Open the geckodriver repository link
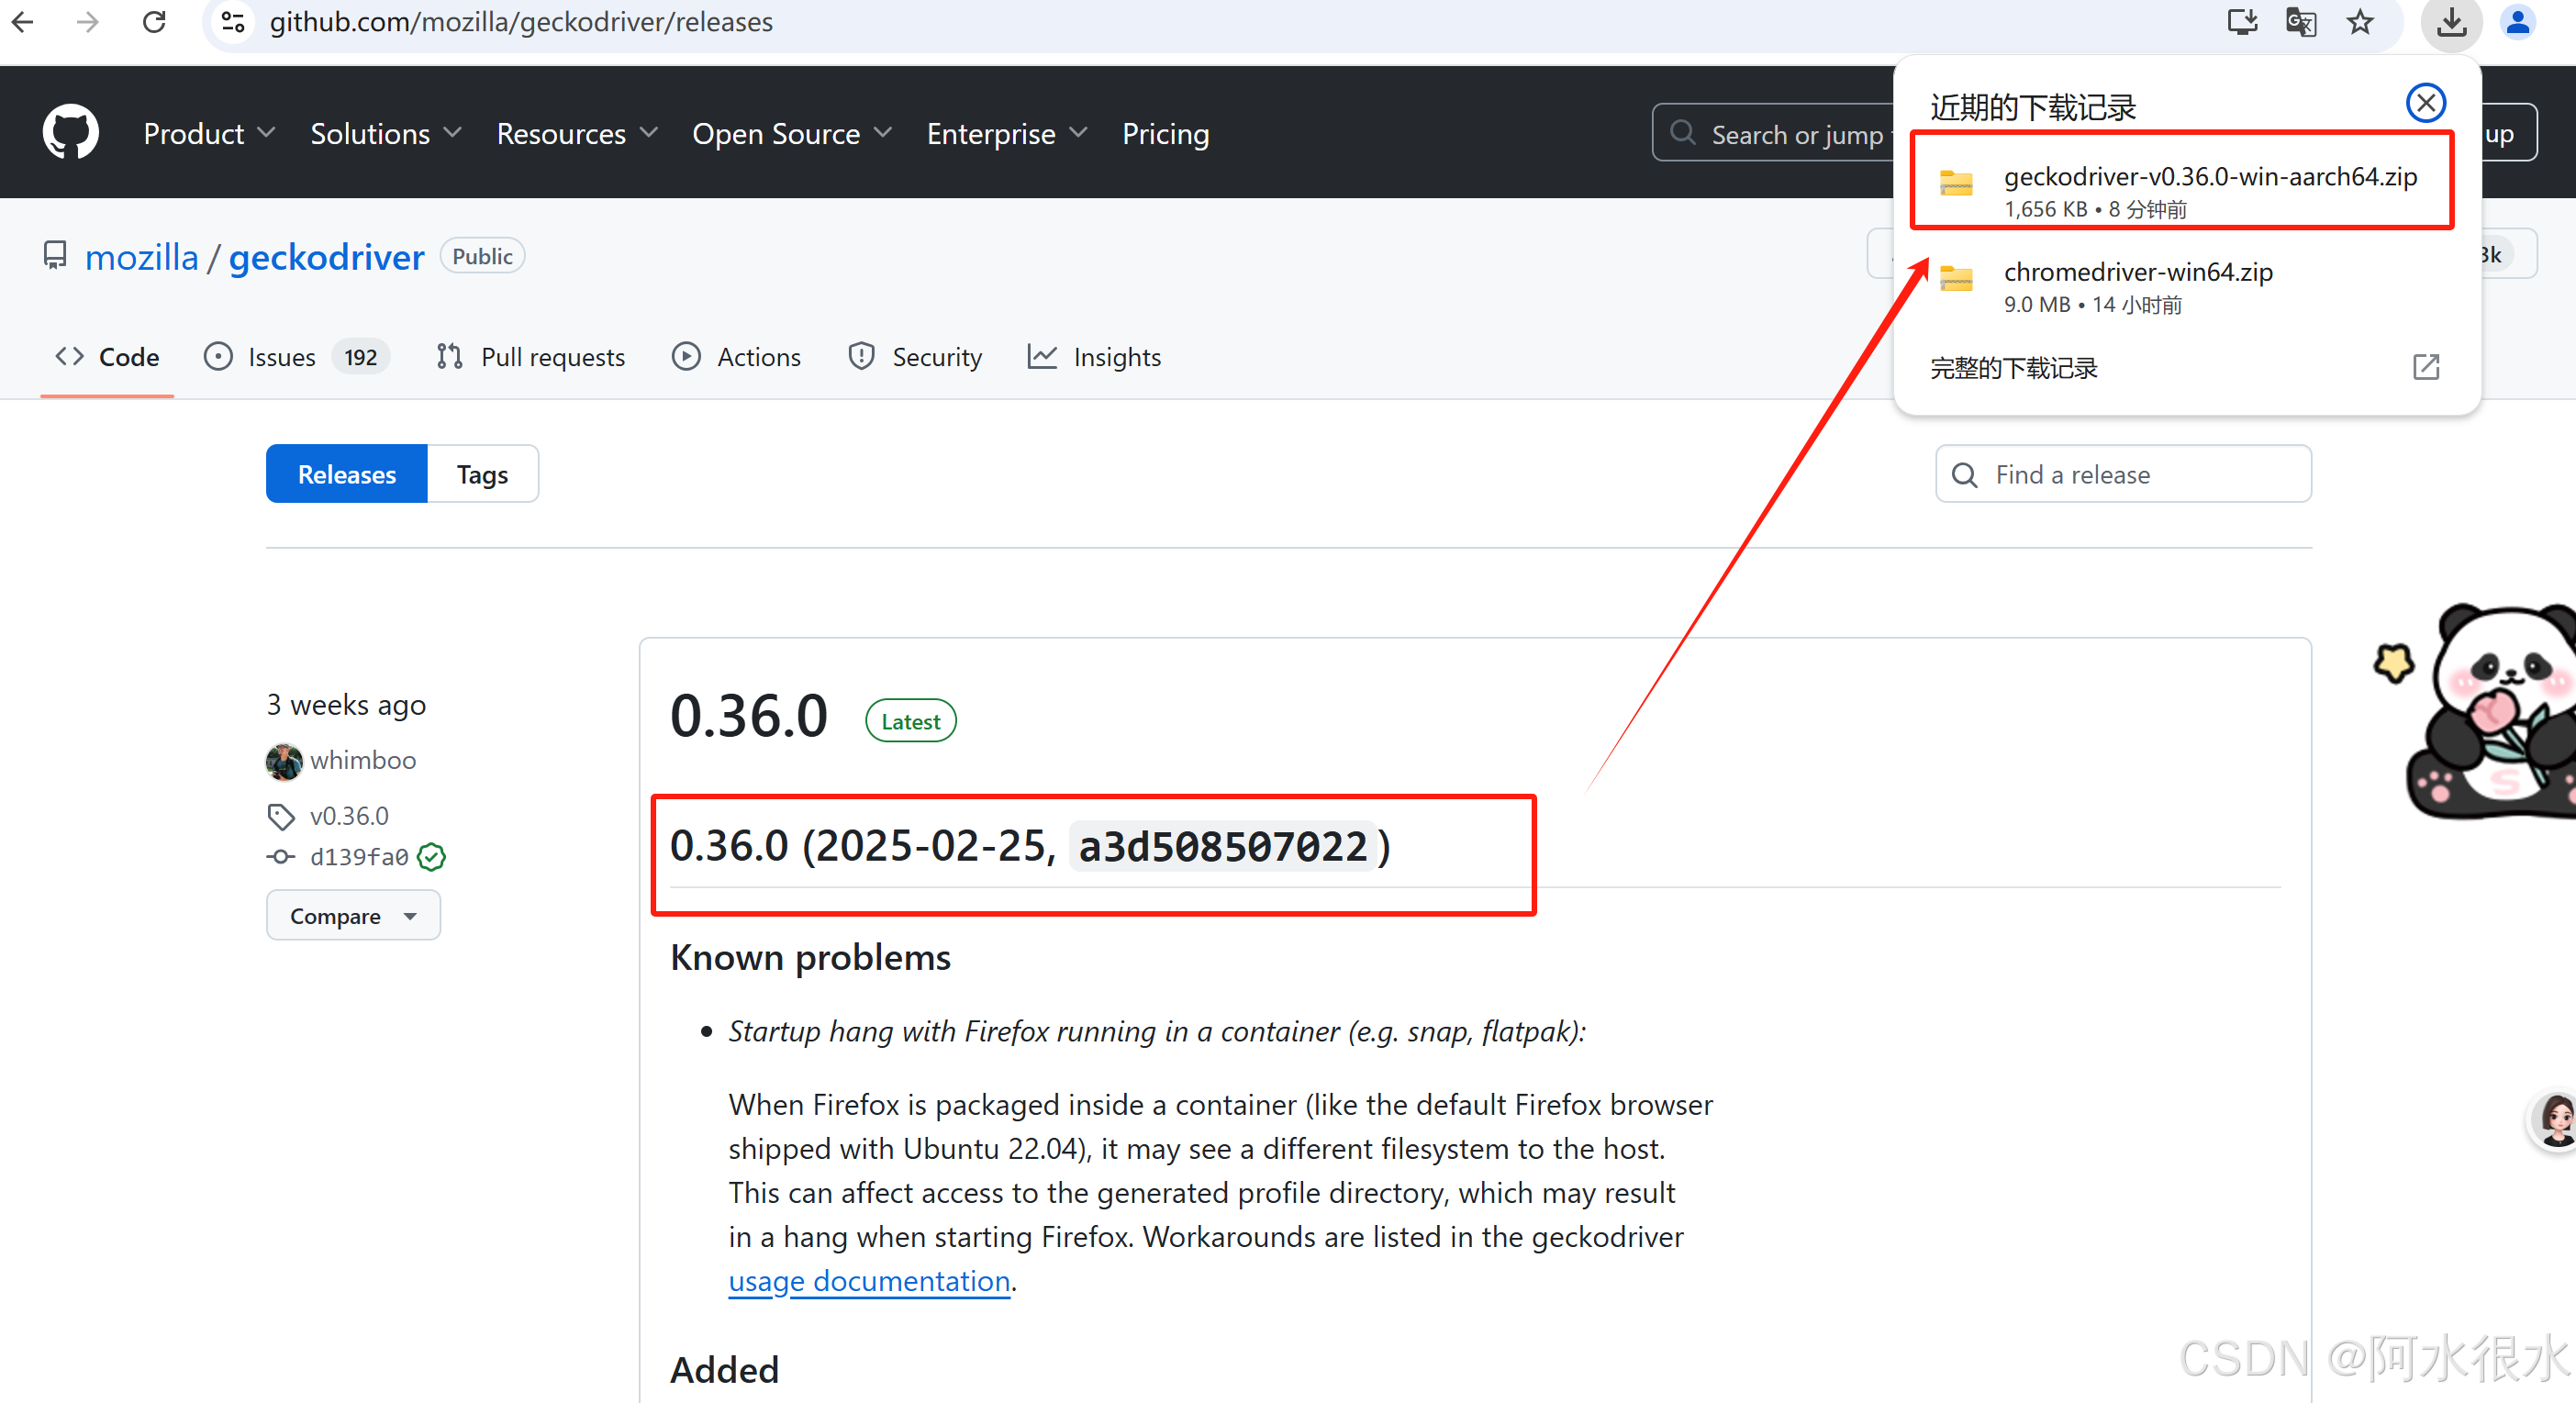 pyautogui.click(x=326, y=257)
